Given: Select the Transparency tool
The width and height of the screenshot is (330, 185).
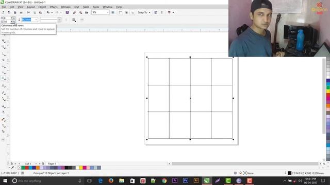Looking at the screenshot, I should pos(4,112).
